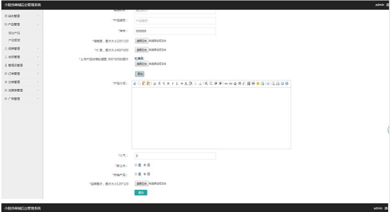Click the admin username in top bar
Image resolution: width=390 pixels, height=212 pixels.
click(380, 5)
